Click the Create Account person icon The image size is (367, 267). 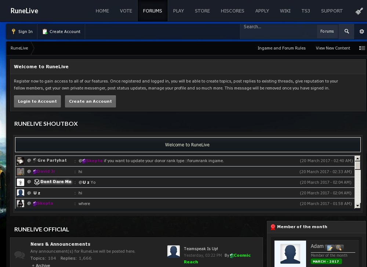point(45,32)
